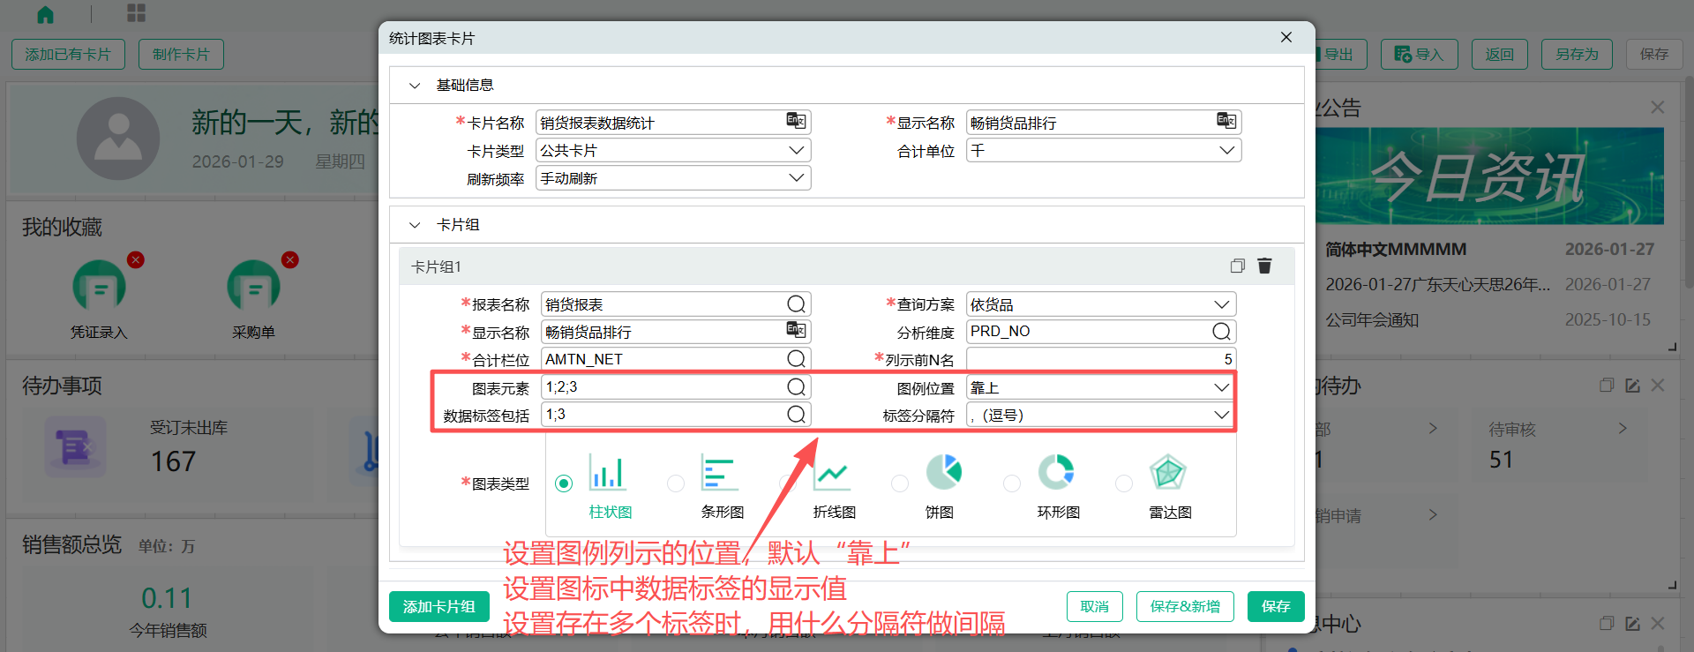
Task: Collapse the 基础信息 section
Action: (415, 86)
